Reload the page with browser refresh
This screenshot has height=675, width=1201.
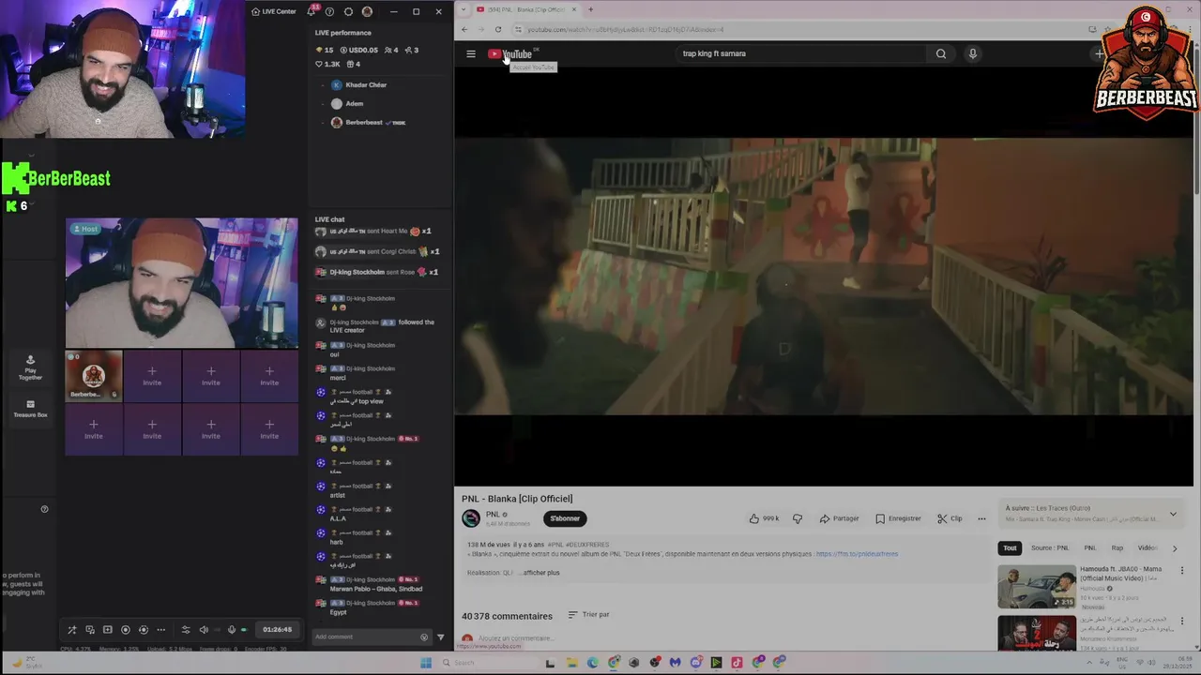click(498, 29)
